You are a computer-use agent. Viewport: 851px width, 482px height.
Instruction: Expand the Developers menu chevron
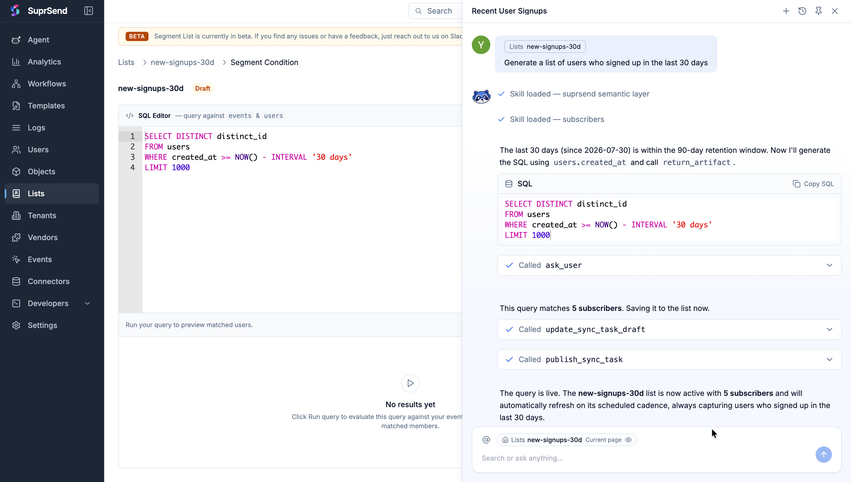point(87,303)
